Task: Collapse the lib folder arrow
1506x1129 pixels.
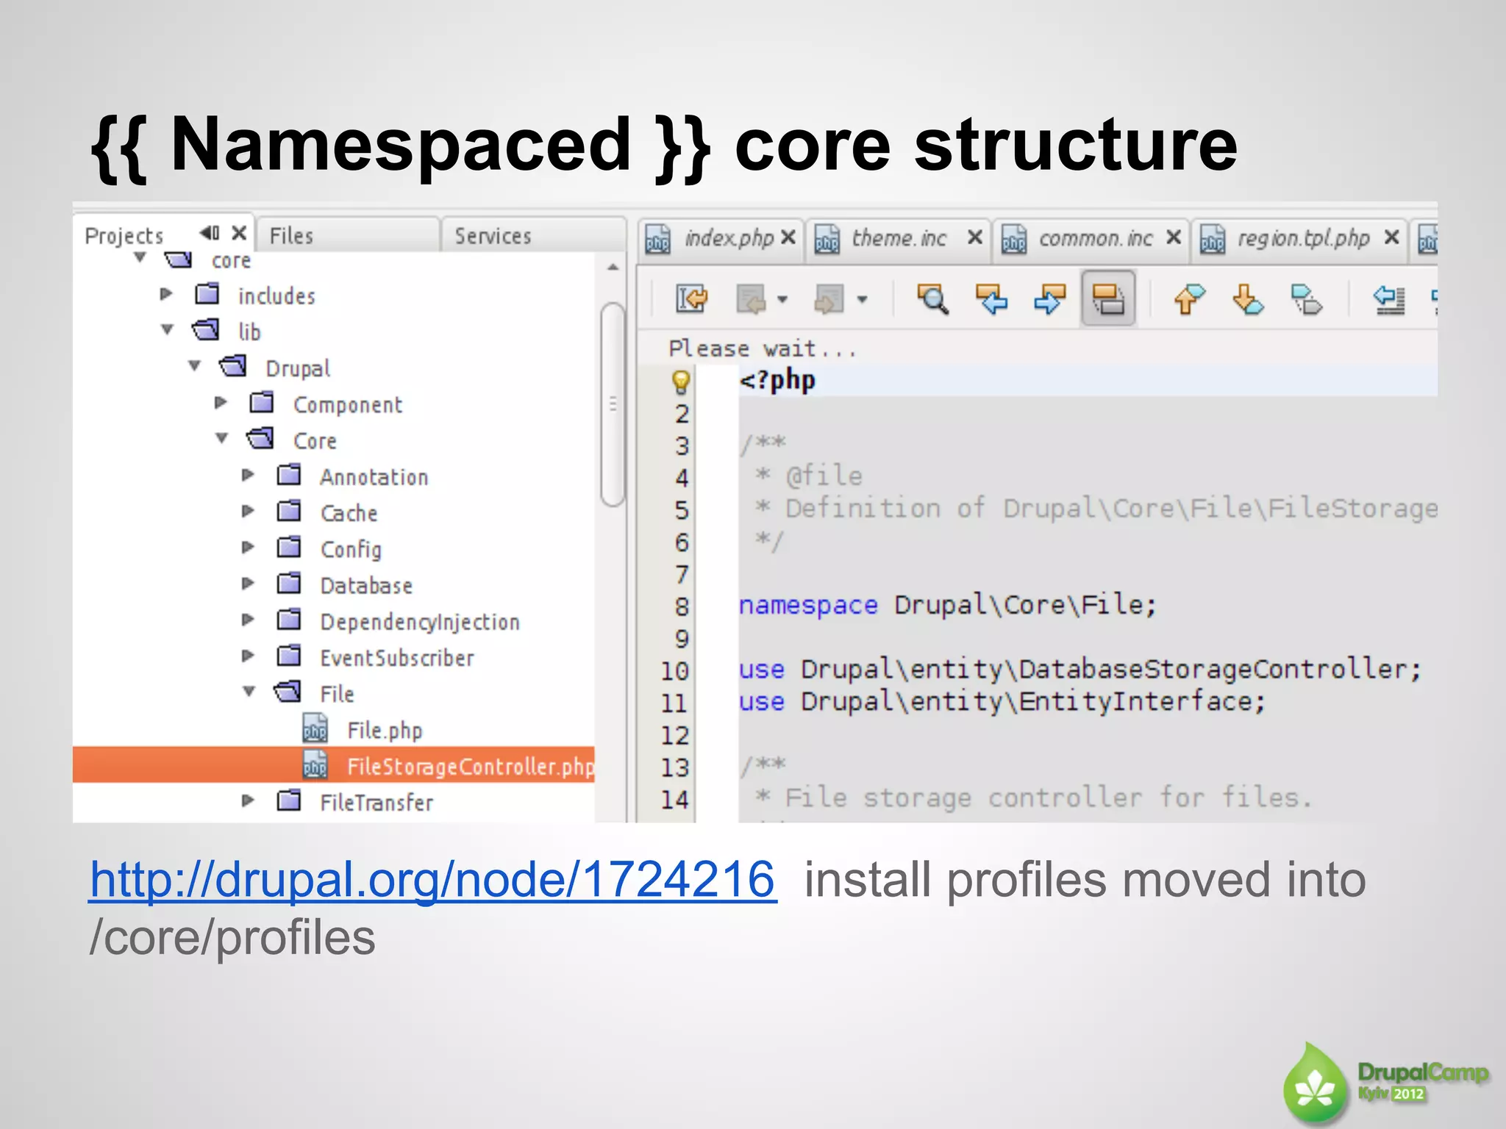Action: pos(168,329)
